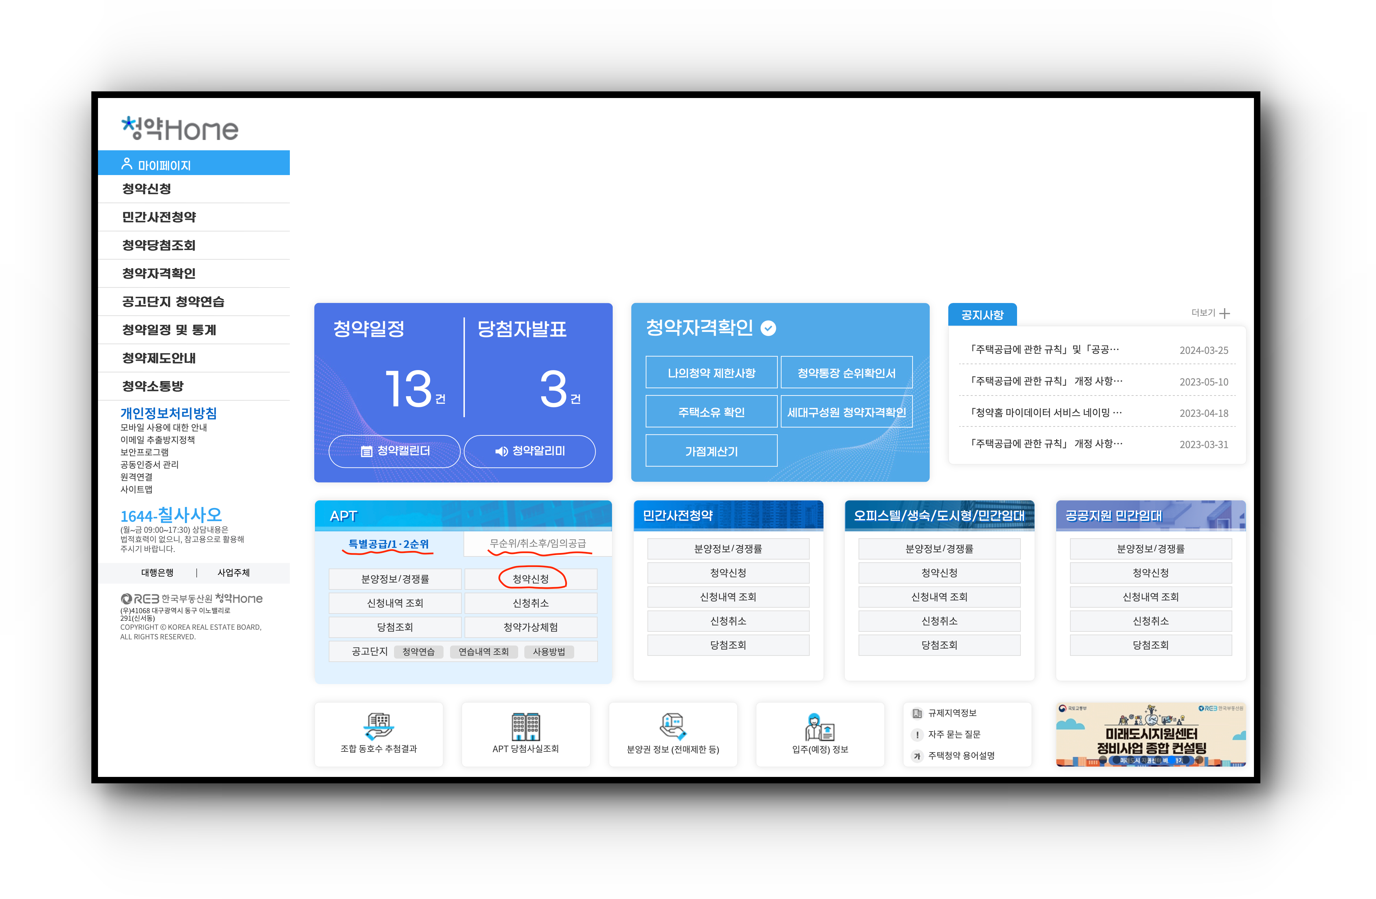Open the 청약자격확인 sidebar menu
The height and width of the screenshot is (899, 1376).
194,273
